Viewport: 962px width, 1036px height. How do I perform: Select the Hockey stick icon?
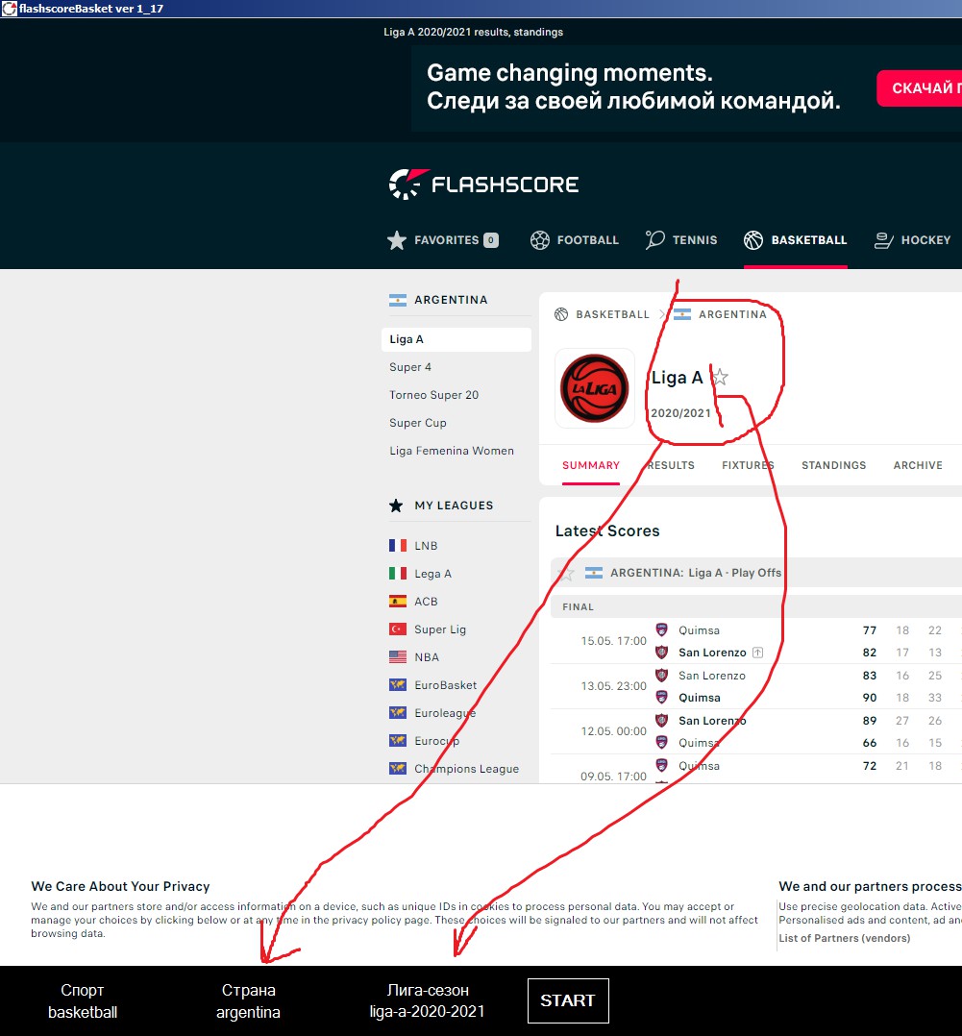[x=883, y=240]
